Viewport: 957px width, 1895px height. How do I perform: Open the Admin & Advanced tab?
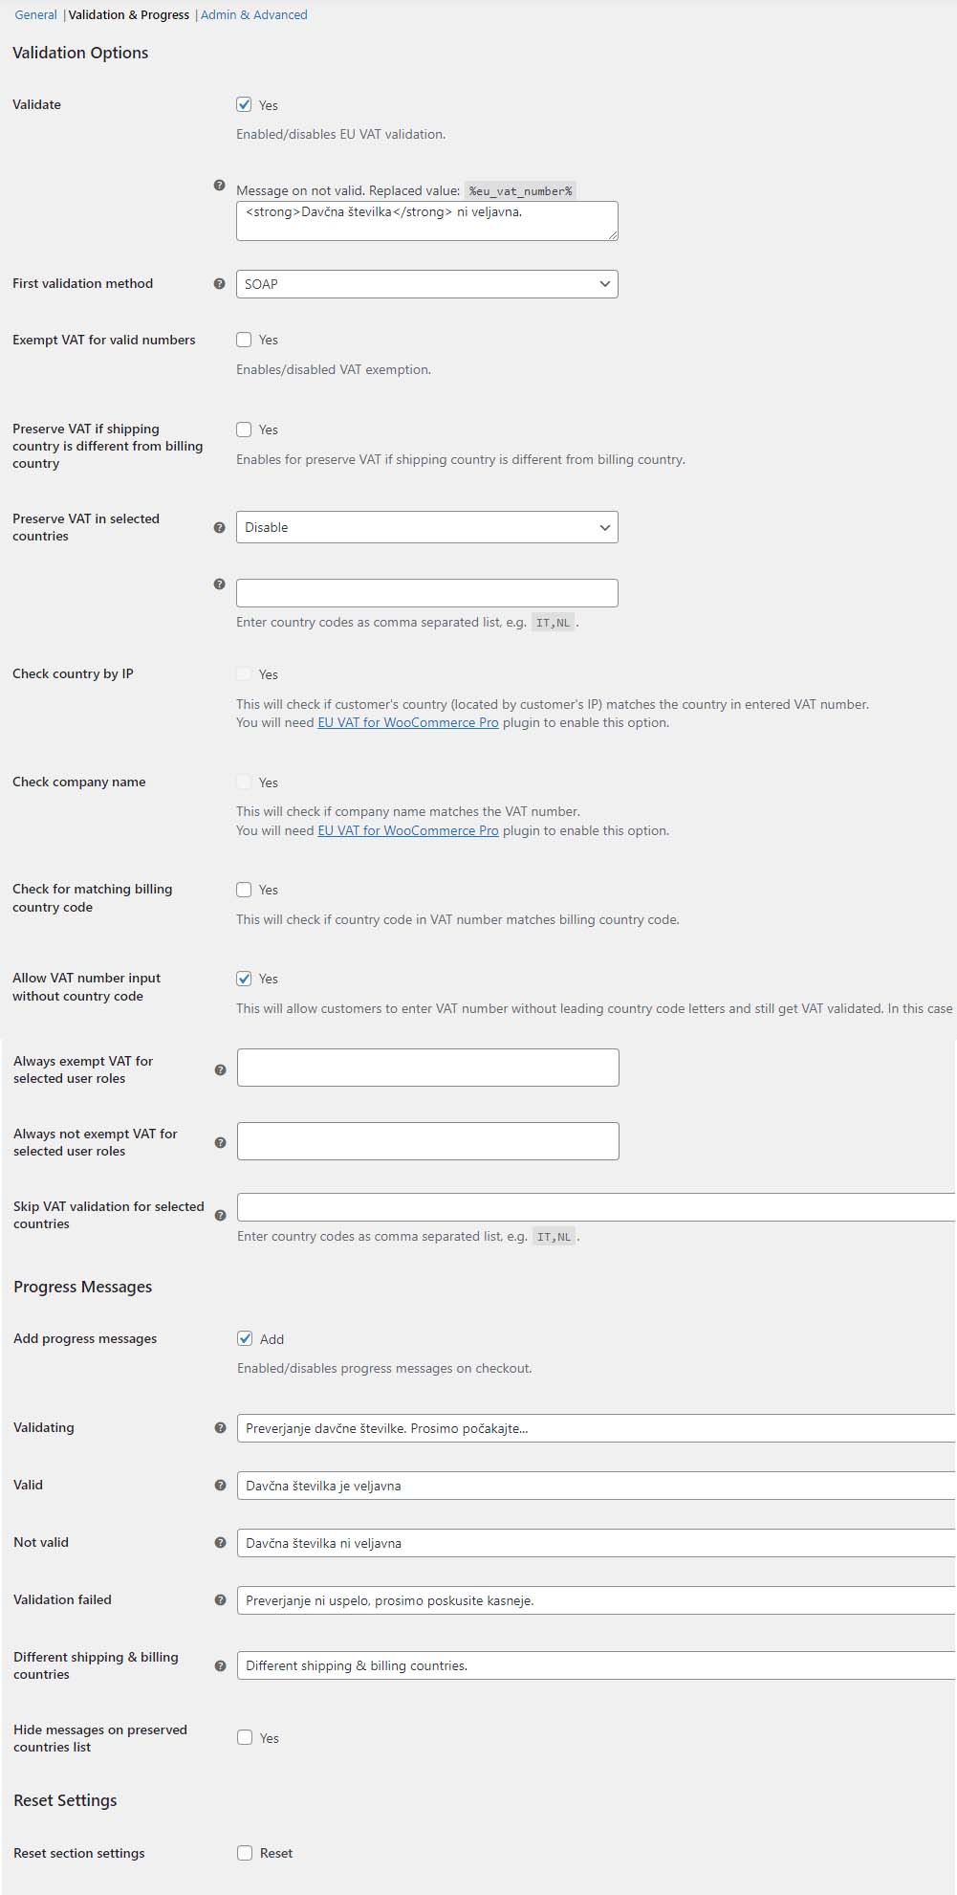(x=254, y=14)
